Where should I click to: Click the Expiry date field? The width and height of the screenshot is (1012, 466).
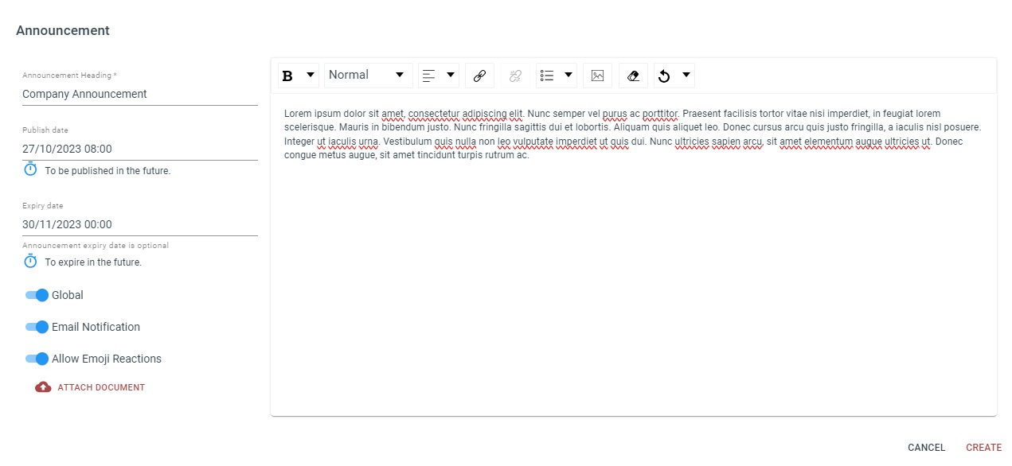pos(140,224)
